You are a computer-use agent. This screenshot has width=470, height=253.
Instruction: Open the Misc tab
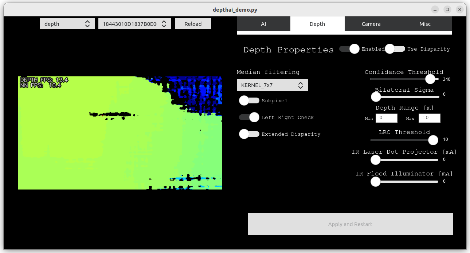(x=425, y=24)
